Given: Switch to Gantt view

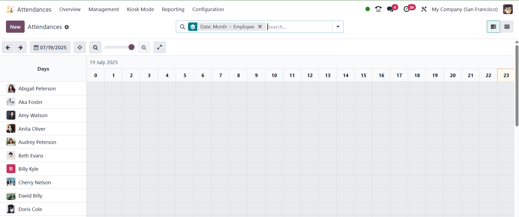Looking at the screenshot, I should coord(493,27).
